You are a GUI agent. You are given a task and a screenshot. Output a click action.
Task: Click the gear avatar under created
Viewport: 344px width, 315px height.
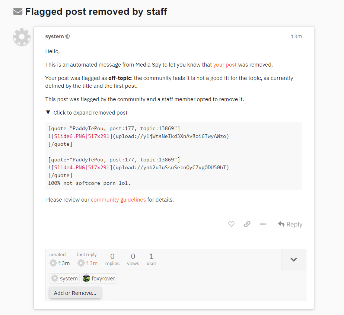[53, 263]
